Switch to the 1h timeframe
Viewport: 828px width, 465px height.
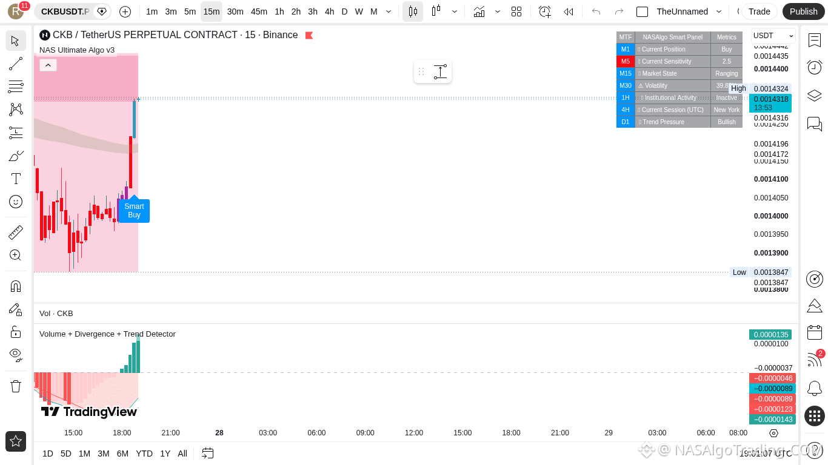(279, 12)
